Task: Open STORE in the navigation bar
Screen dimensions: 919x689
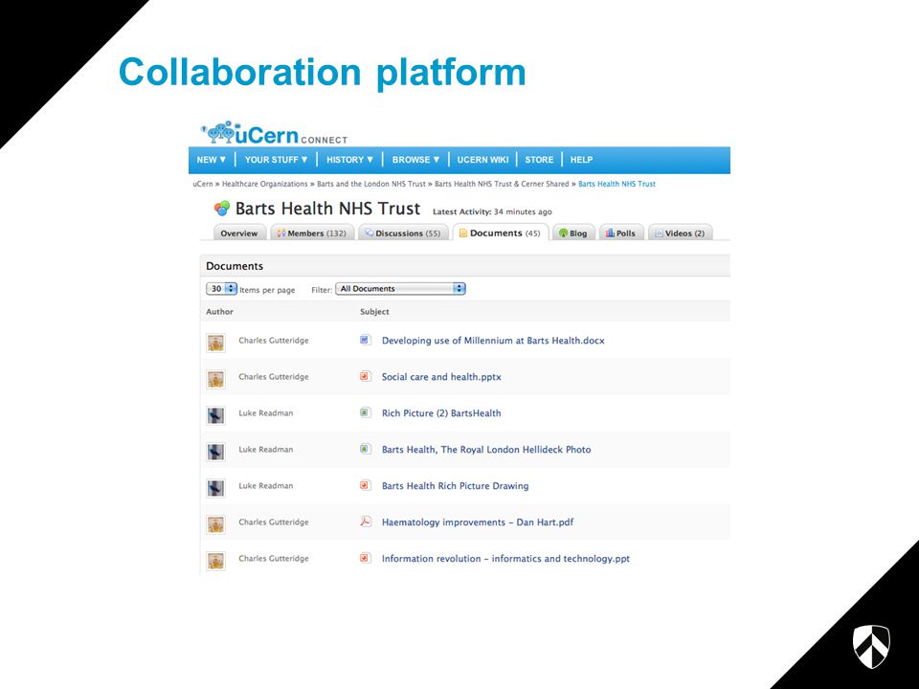Action: (x=539, y=160)
